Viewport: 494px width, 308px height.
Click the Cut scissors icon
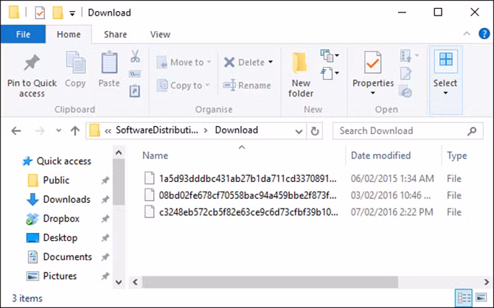[x=135, y=56]
